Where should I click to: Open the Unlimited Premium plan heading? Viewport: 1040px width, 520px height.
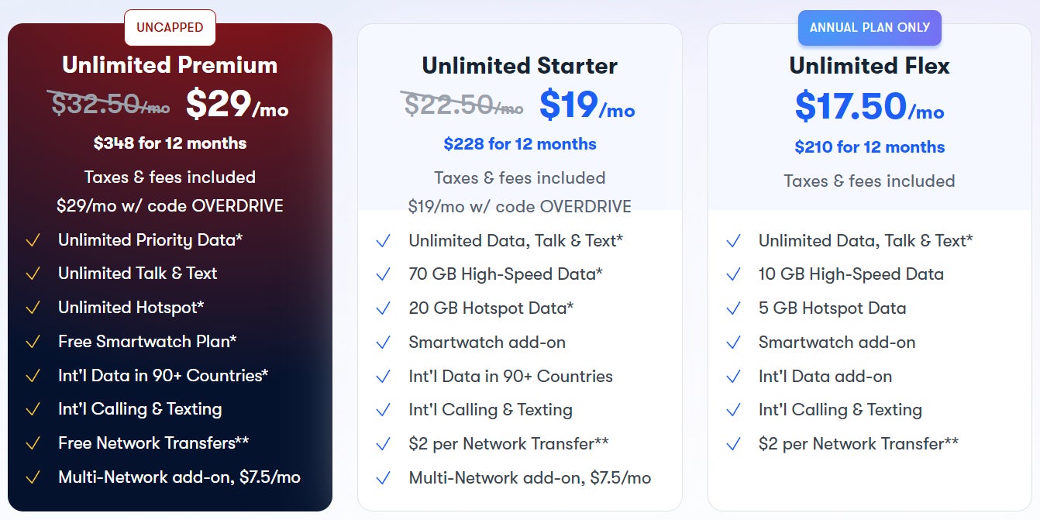point(170,65)
